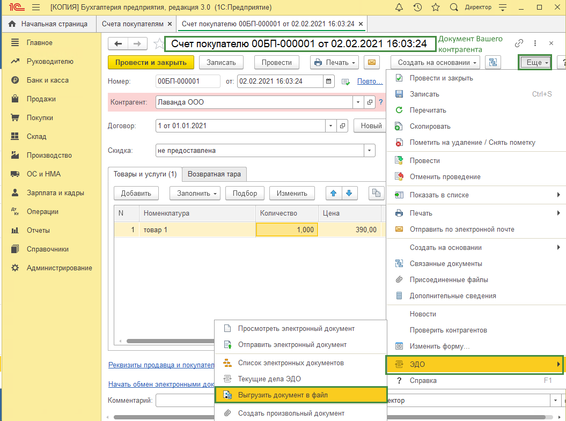Open notifications bell icon
The height and width of the screenshot is (421, 566).
399,7
